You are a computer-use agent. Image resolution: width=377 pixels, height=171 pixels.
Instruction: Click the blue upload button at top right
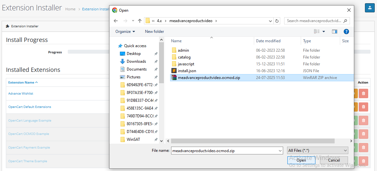point(370,8)
